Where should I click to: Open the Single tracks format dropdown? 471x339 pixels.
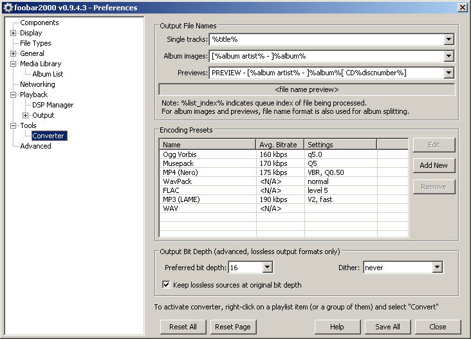[x=448, y=40]
